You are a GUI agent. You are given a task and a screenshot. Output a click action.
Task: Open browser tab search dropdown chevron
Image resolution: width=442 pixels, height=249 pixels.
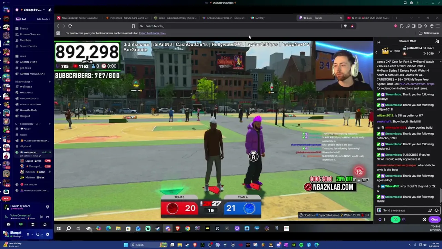[411, 18]
